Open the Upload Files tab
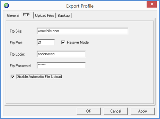Image resolution: width=160 pixels, height=119 pixels. pyautogui.click(x=44, y=16)
